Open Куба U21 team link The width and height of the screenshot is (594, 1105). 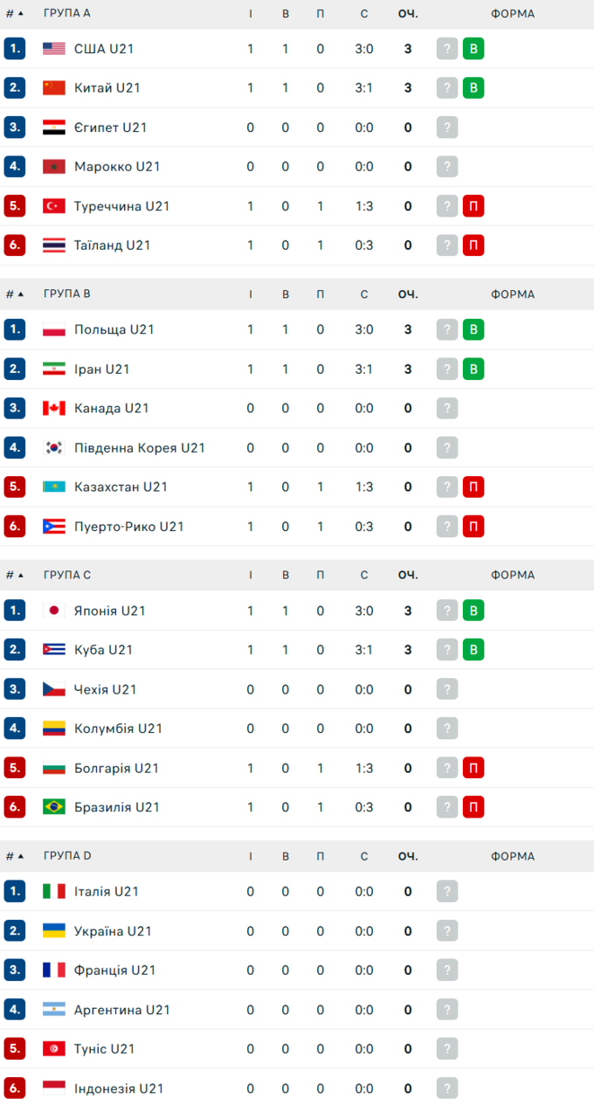coord(103,650)
